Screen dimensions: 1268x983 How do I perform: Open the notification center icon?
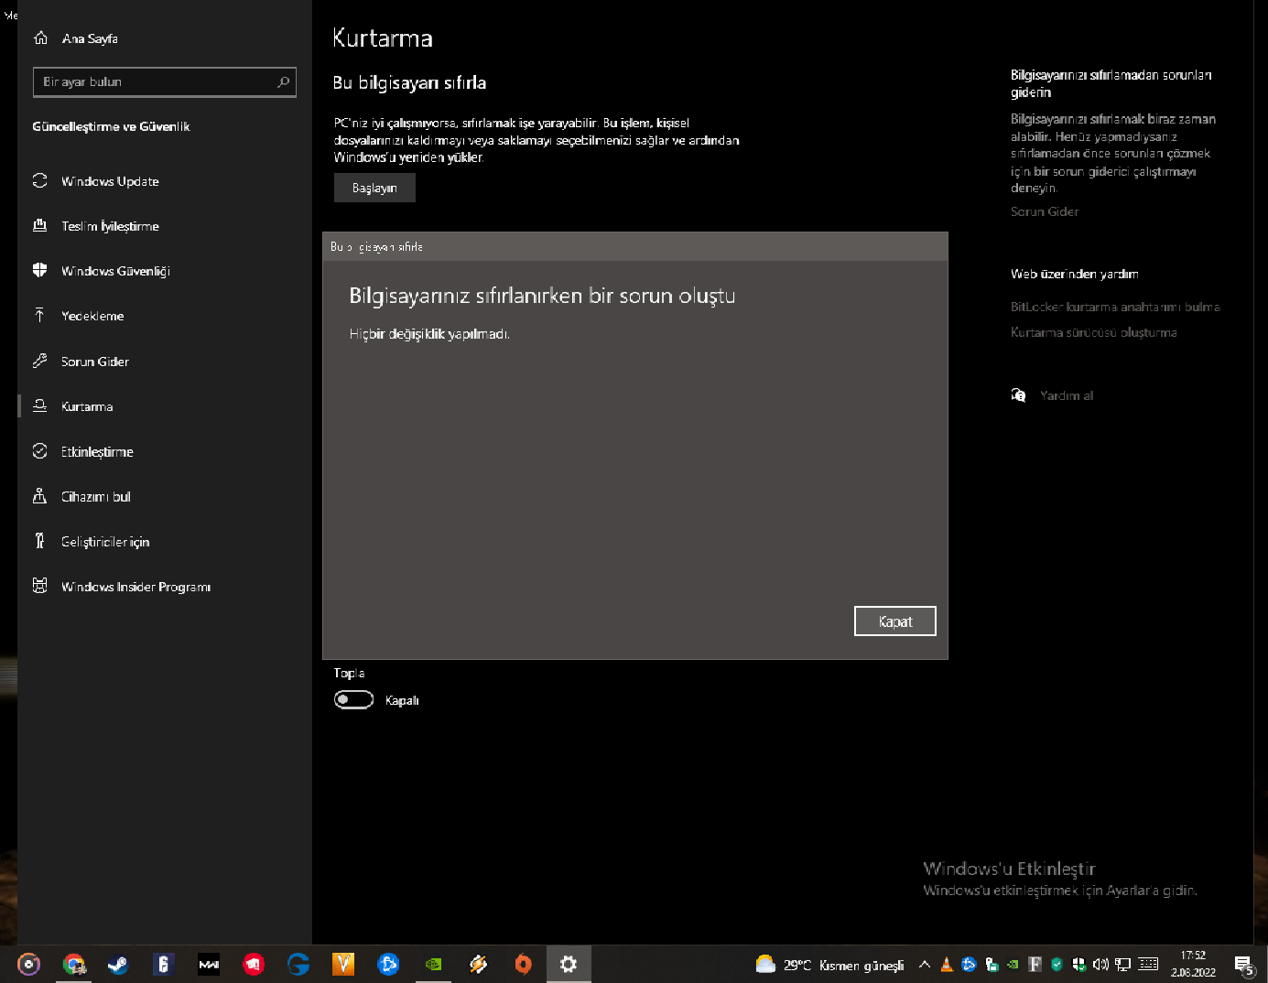point(1243,966)
